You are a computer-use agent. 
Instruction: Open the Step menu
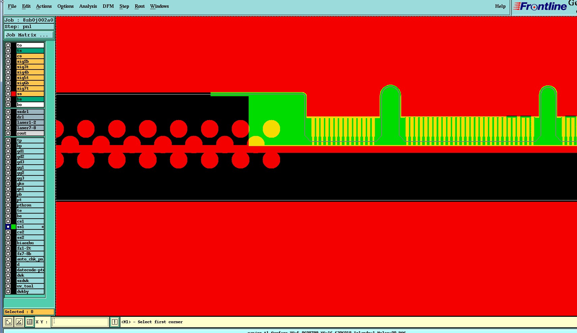(124, 6)
